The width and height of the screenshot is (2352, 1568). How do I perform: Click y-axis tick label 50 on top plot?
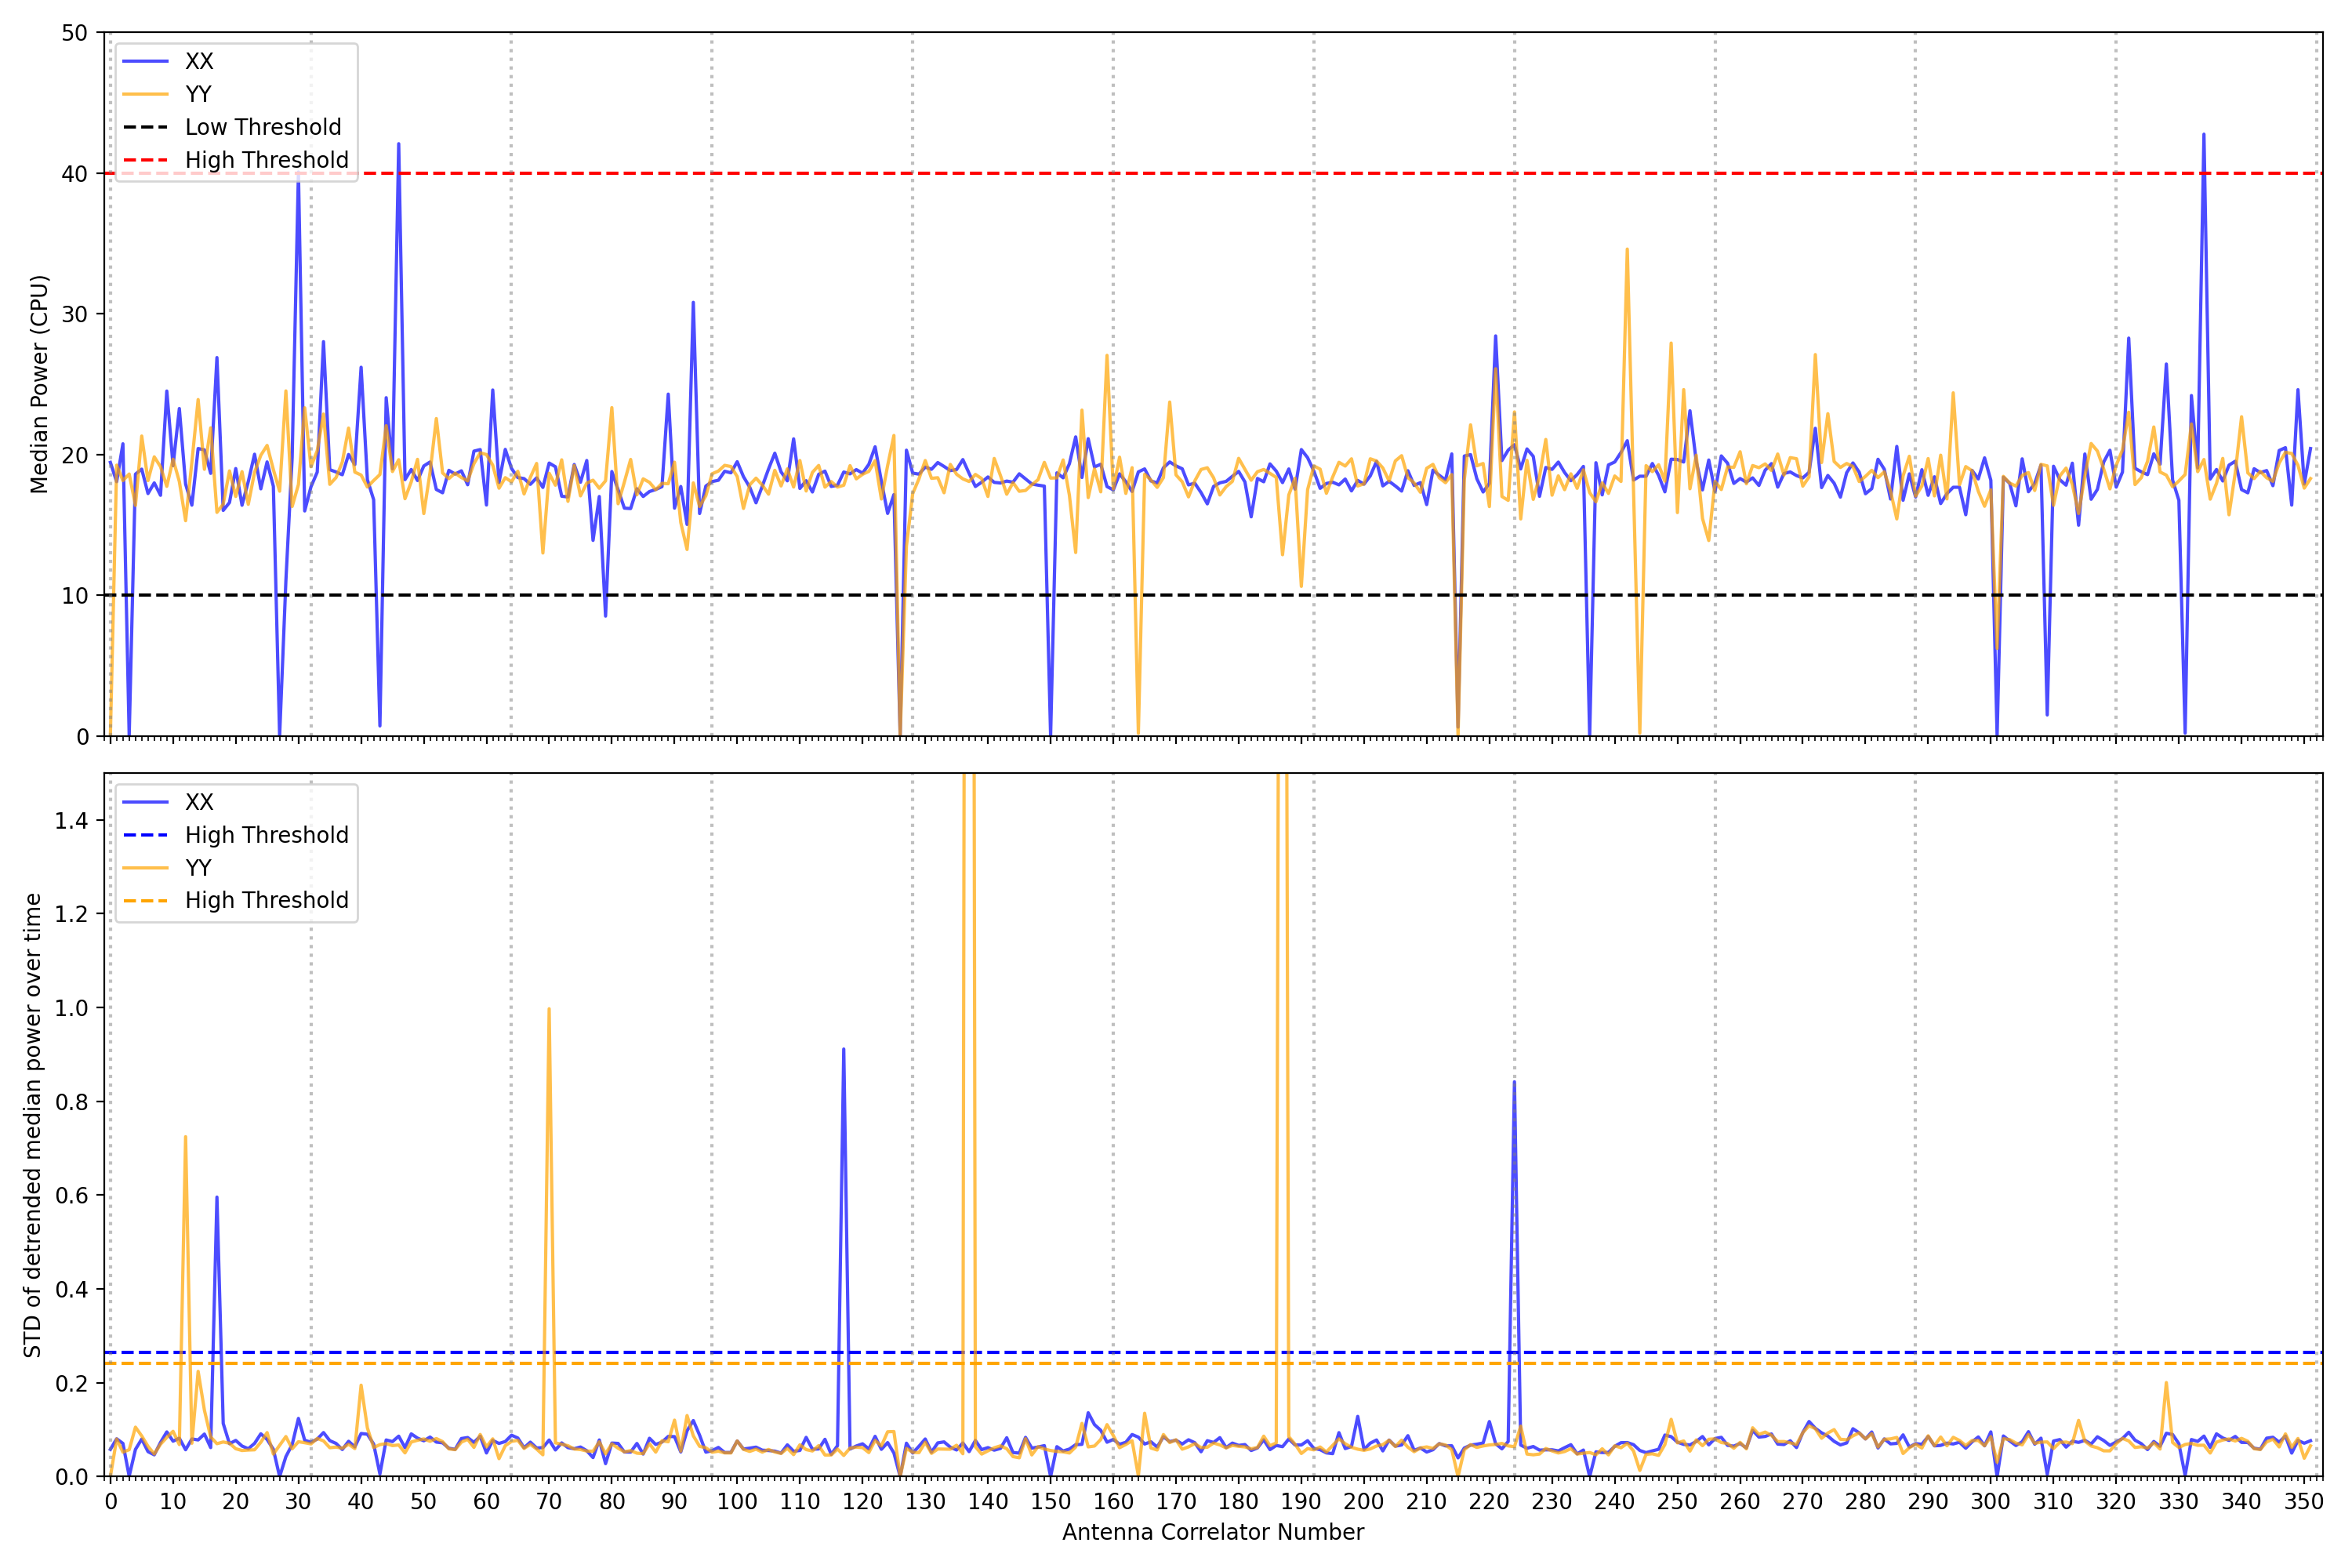pyautogui.click(x=74, y=33)
